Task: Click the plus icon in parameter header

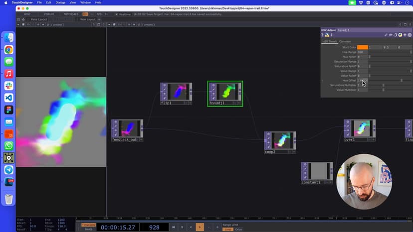Action: [x=405, y=35]
